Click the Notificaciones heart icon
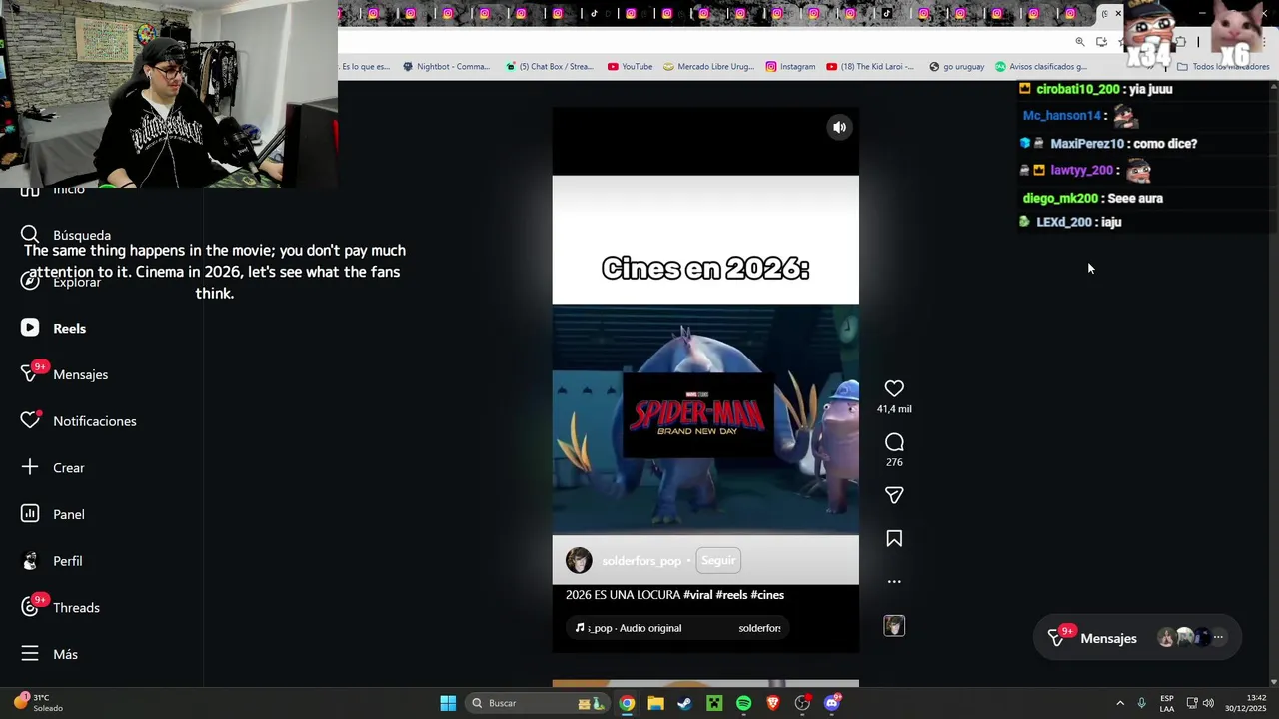This screenshot has height=719, width=1279. [x=30, y=421]
